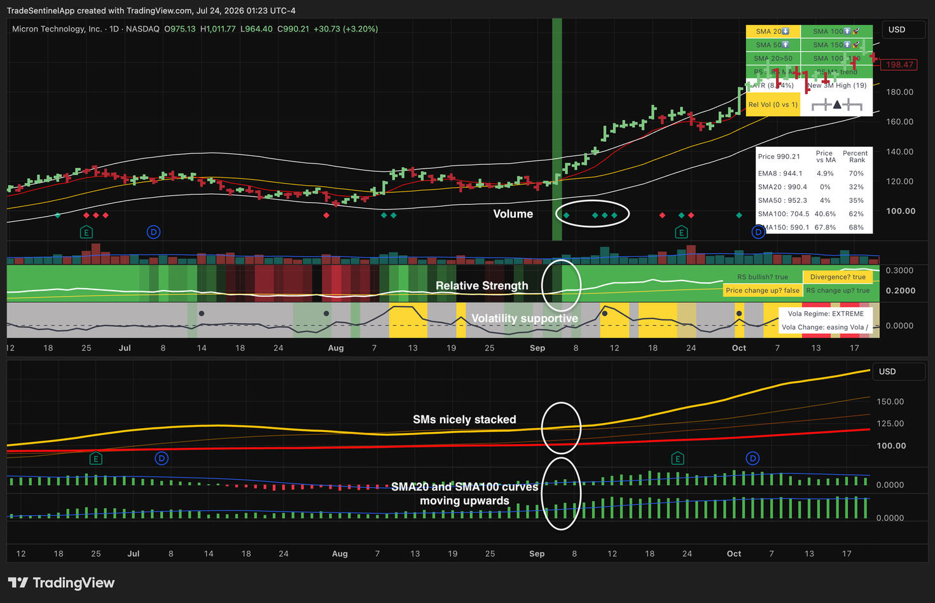
Task: Click the Relative Strength annotation text
Action: (481, 286)
